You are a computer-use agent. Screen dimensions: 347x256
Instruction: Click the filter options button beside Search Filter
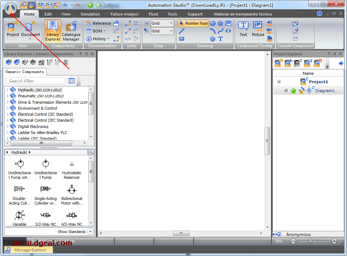click(72, 81)
